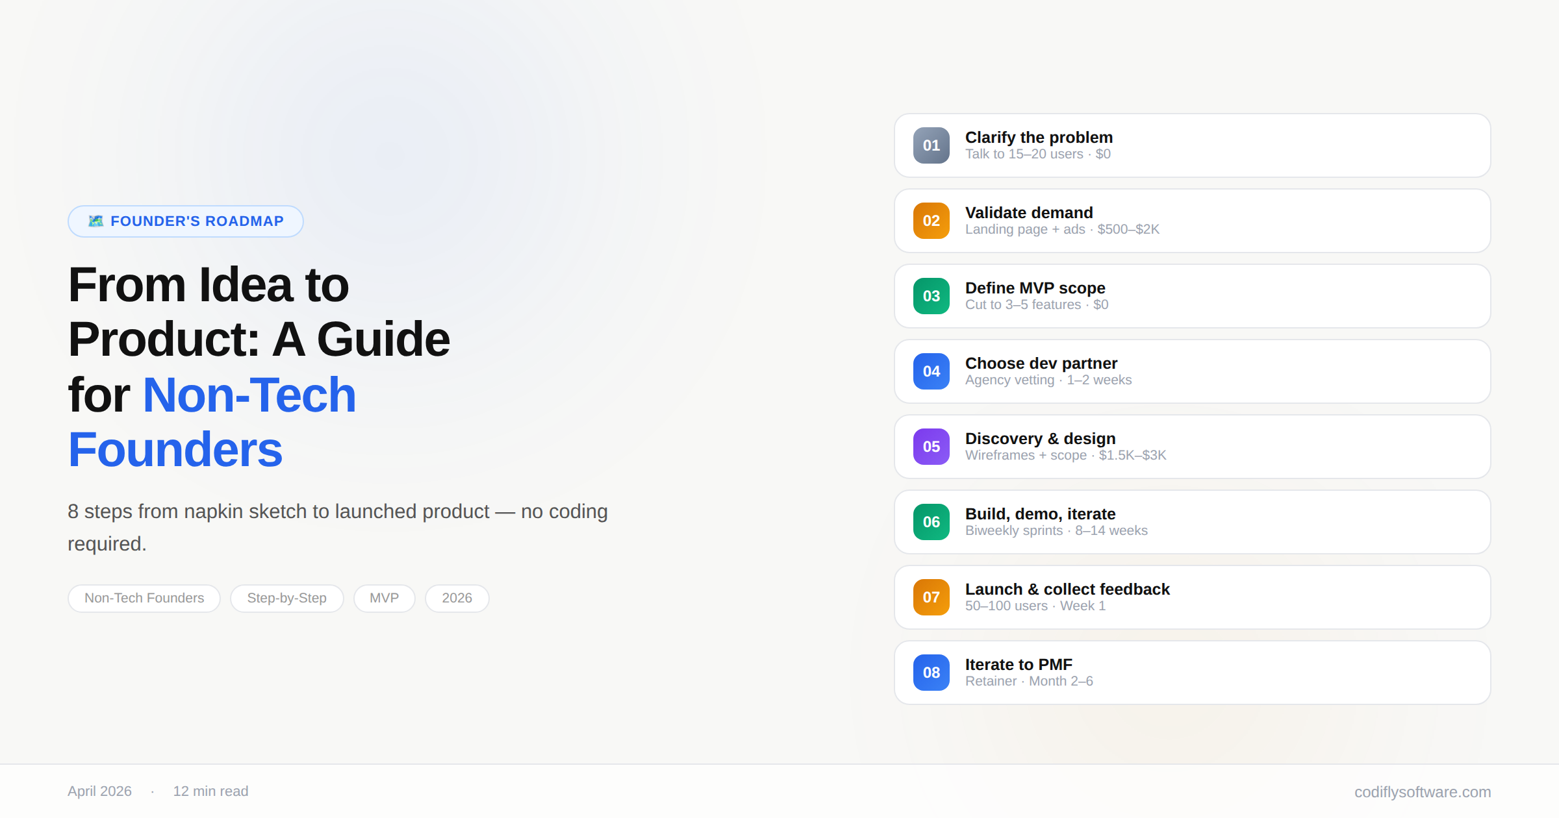The width and height of the screenshot is (1559, 818).
Task: Click '50–100 users · Week 1'
Action: [1035, 606]
